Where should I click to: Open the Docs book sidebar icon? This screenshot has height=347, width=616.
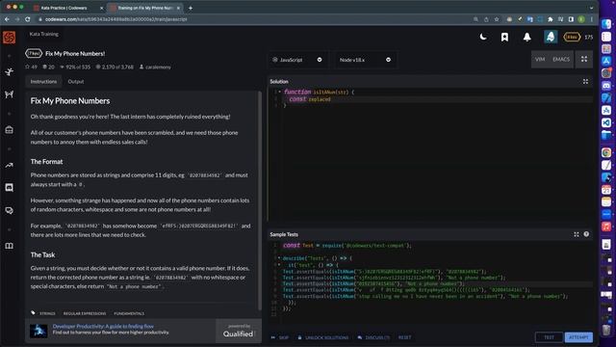(9, 246)
